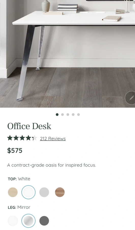This screenshot has height=230, width=135.
Task: Pick the dark gray leg swatch
Action: 44,221
